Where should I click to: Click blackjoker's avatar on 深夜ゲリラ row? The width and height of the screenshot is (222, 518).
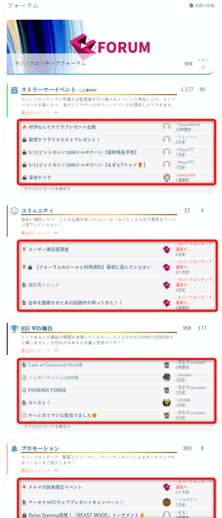pyautogui.click(x=166, y=178)
